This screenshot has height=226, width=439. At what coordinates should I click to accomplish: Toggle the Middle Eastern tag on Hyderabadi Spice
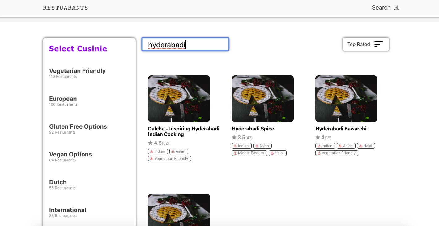click(249, 153)
